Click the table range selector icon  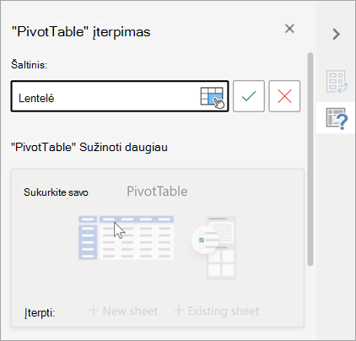(x=213, y=97)
